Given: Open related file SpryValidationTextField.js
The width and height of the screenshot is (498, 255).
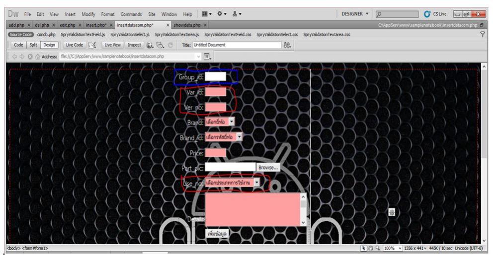Looking at the screenshot, I should coord(83,34).
